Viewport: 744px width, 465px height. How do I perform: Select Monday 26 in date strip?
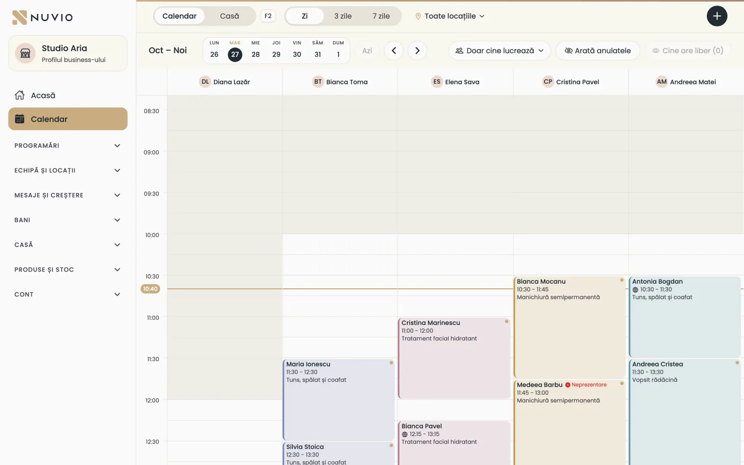click(x=214, y=50)
